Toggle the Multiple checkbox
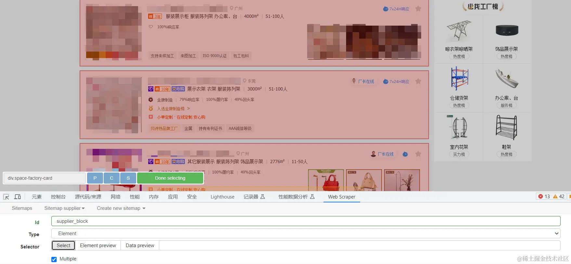Image resolution: width=571 pixels, height=264 pixels. (x=54, y=259)
